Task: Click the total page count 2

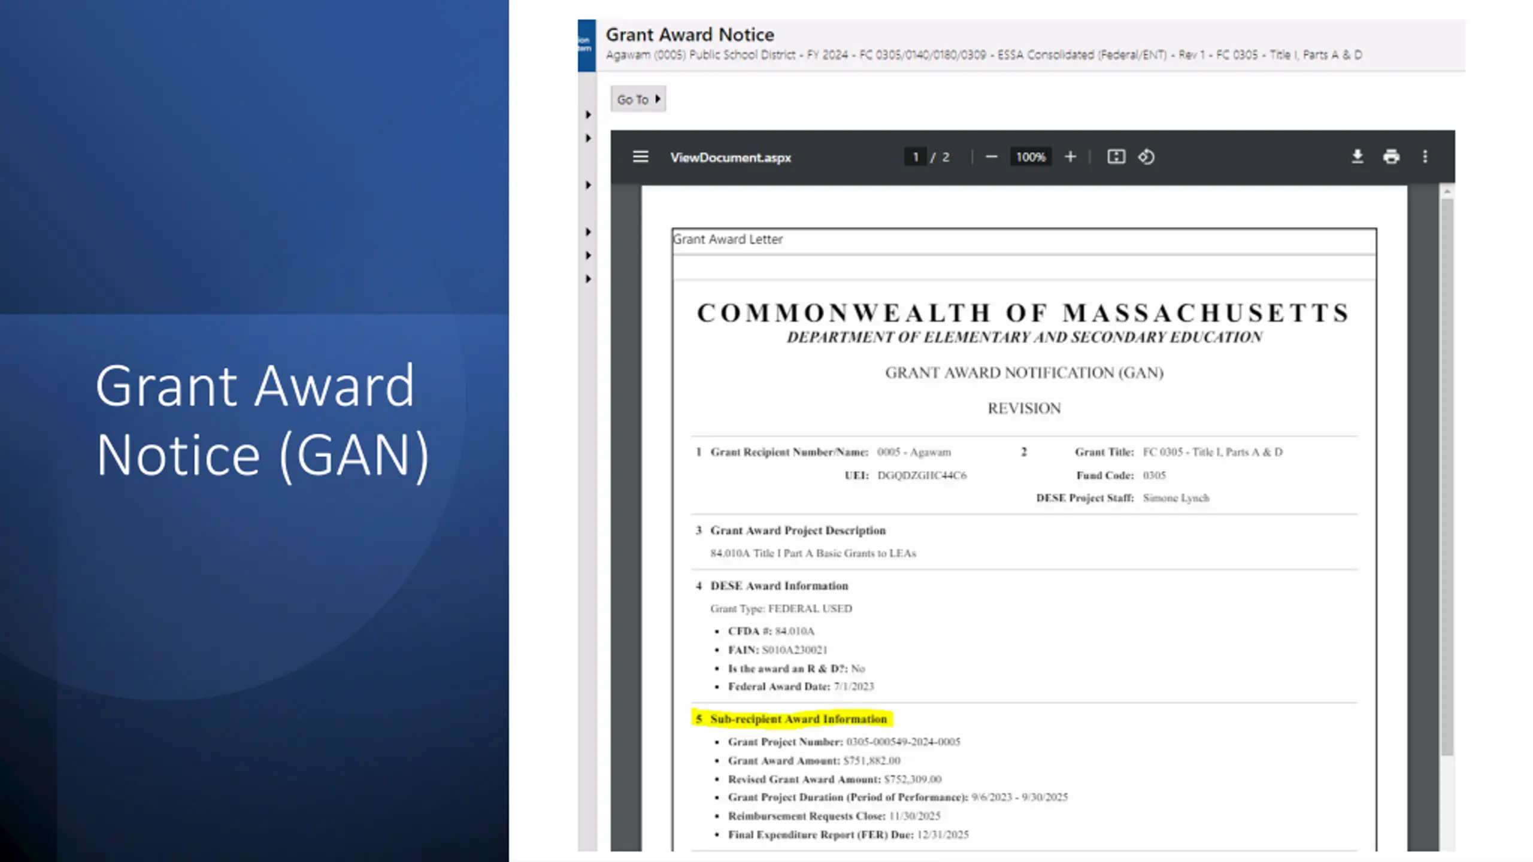Action: 946,157
